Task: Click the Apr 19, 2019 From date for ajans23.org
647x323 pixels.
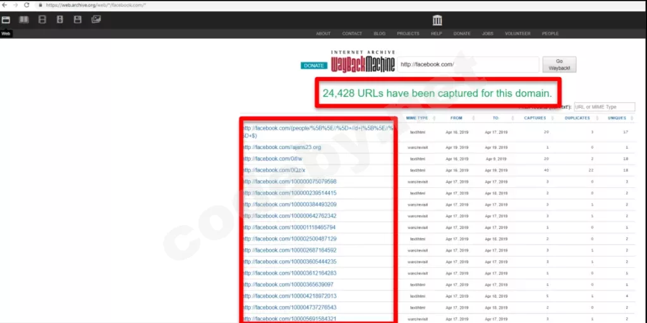Action: 457,147
